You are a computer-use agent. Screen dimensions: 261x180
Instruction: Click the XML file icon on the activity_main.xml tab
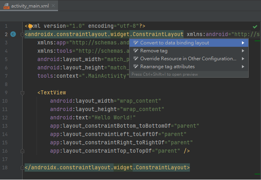point(7,6)
